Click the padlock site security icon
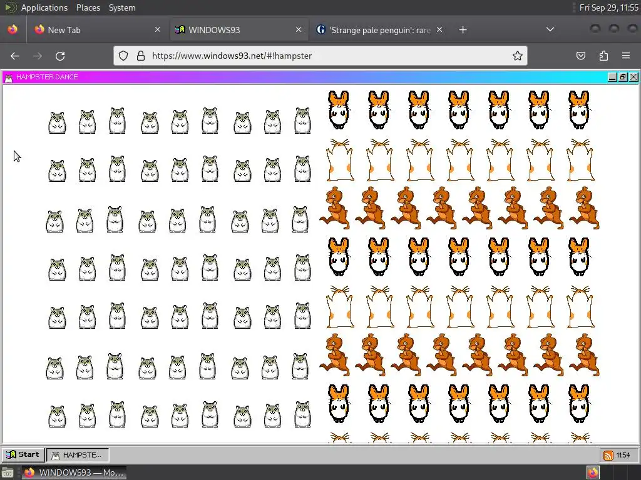The height and width of the screenshot is (480, 641). click(x=141, y=56)
